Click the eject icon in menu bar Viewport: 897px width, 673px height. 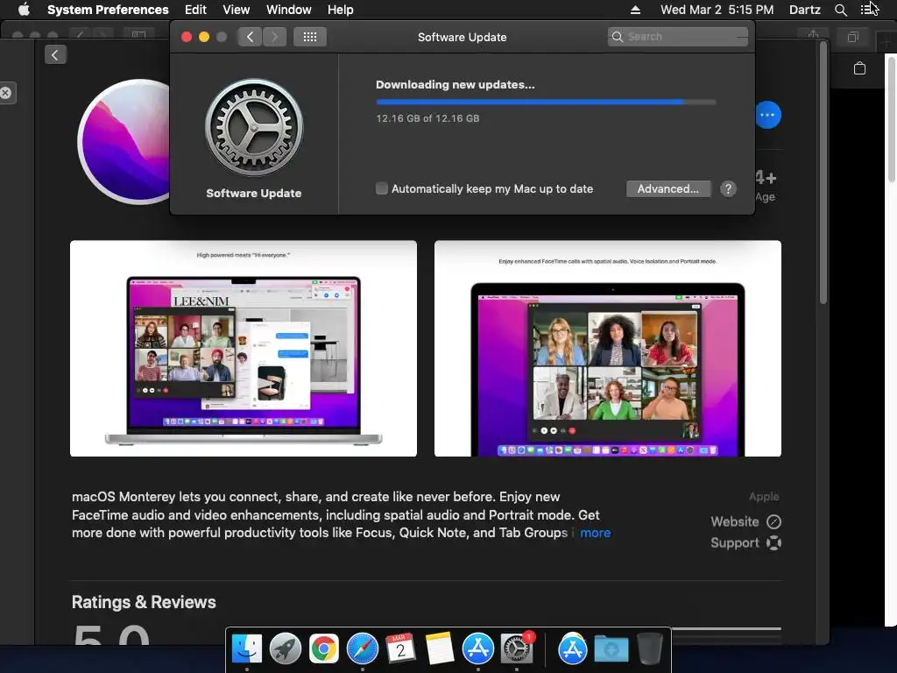point(635,10)
